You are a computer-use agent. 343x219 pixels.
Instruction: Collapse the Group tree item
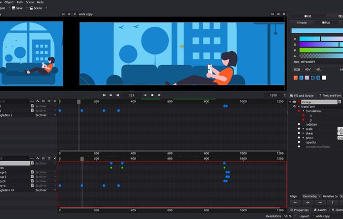(x=290, y=102)
